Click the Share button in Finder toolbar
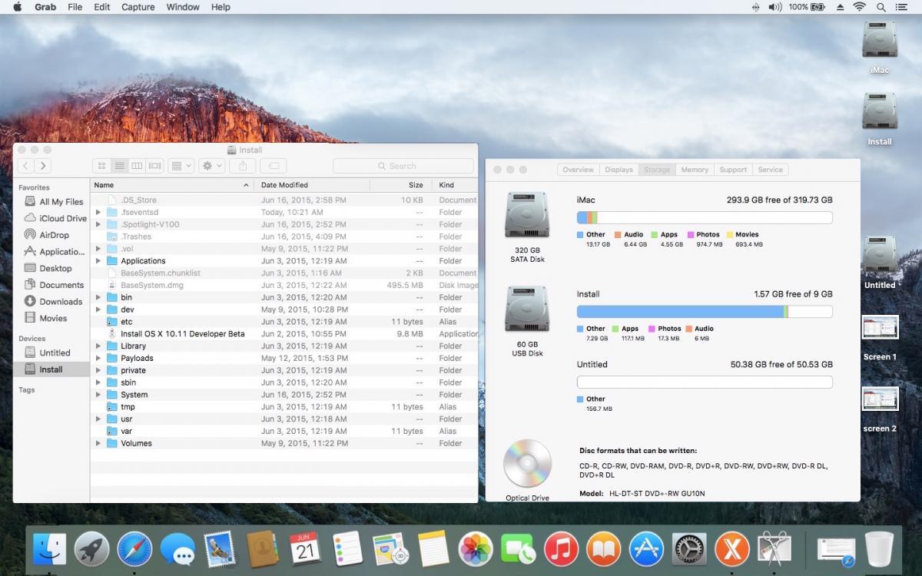This screenshot has width=922, height=576. tap(243, 166)
